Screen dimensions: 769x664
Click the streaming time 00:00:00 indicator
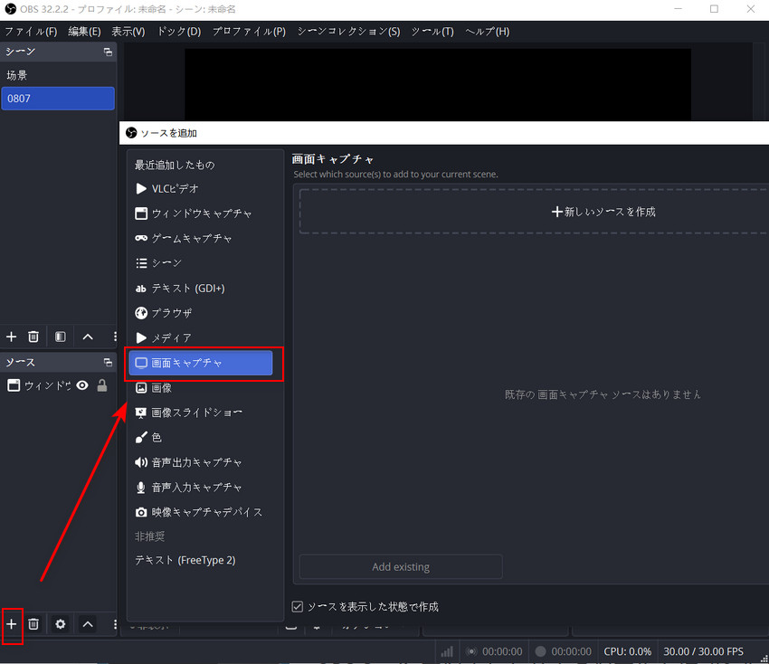(502, 651)
